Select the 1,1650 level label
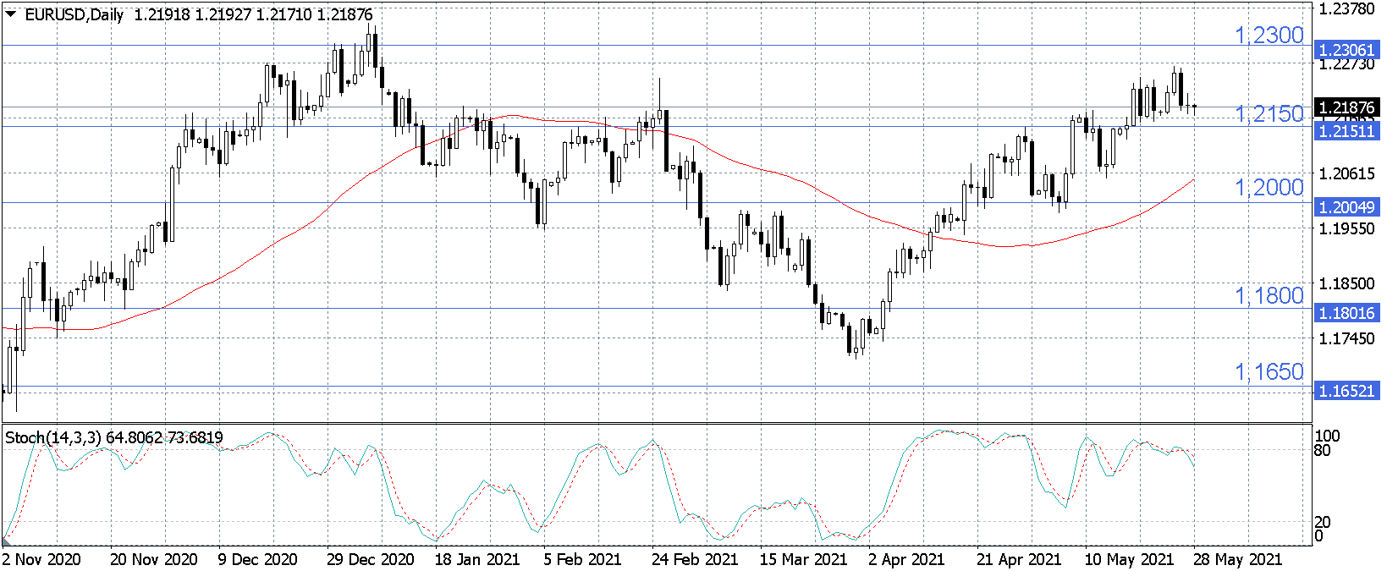The height and width of the screenshot is (571, 1387). (x=1269, y=372)
